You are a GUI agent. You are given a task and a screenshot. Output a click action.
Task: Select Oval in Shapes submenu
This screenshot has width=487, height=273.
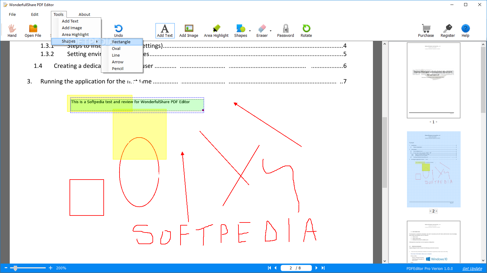coord(122,48)
